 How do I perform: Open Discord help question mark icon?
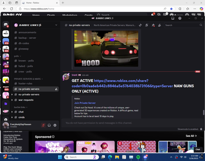tap(180, 18)
